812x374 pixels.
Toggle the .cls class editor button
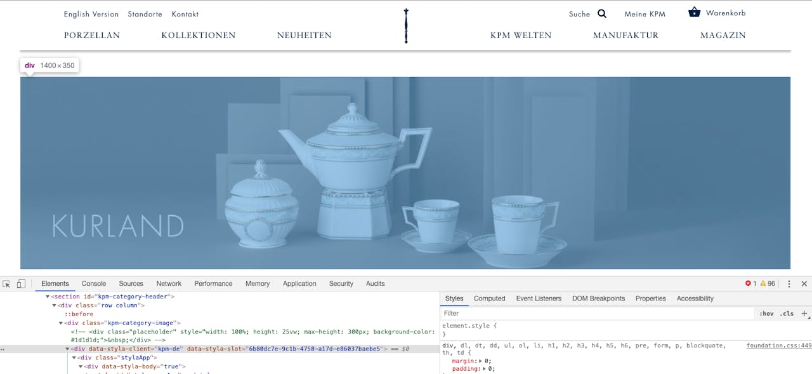[x=787, y=314]
